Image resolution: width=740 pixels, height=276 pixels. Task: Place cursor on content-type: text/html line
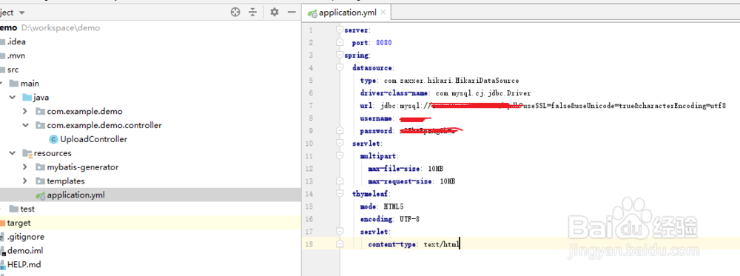[414, 244]
